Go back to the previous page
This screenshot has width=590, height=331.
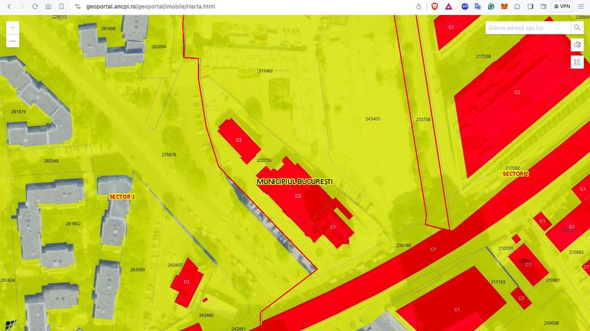[x=9, y=6]
